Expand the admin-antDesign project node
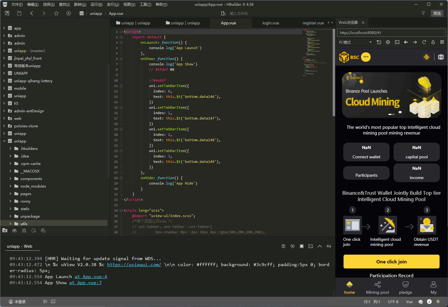Screen dimensions: 448x307 (4, 111)
